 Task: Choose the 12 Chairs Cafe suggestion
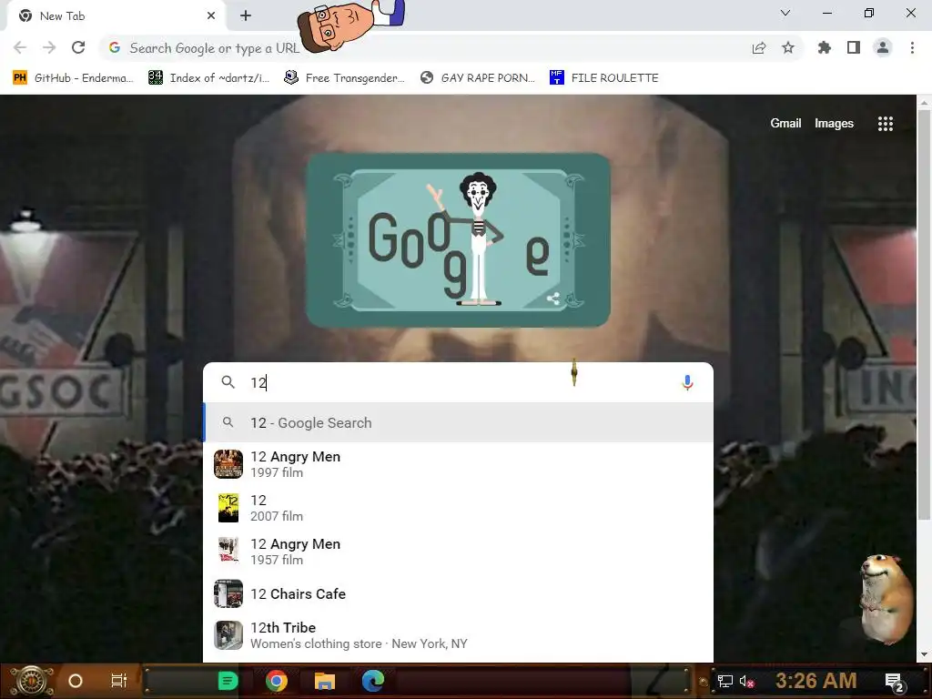[458, 593]
